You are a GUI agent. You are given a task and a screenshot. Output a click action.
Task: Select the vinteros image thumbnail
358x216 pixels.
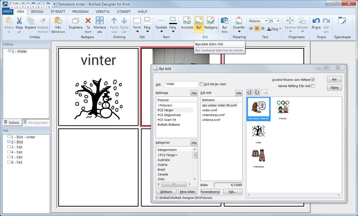[282, 109]
